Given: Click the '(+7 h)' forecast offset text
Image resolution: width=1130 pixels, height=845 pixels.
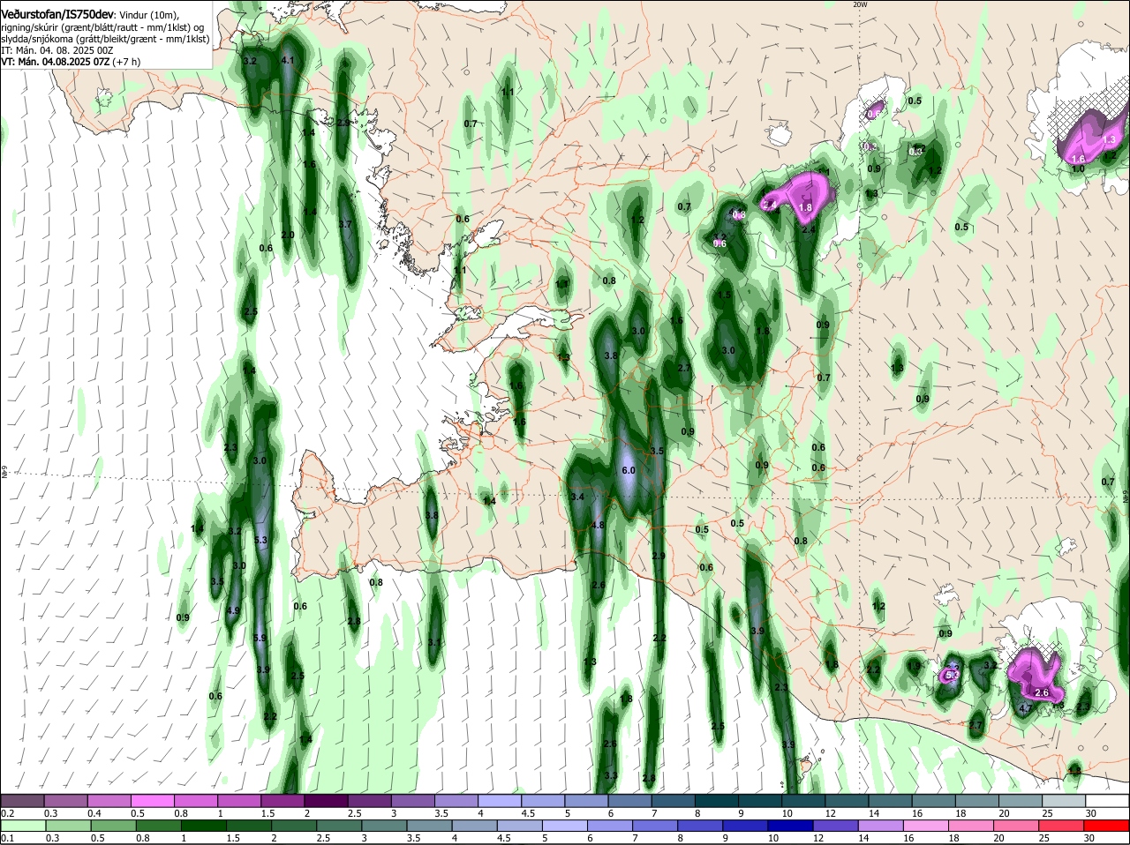Looking at the screenshot, I should point(127,62).
